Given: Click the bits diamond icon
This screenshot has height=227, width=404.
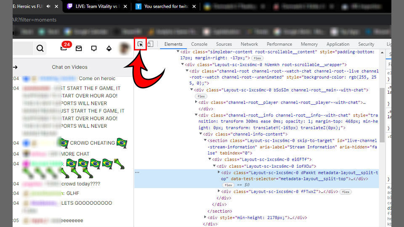Looking at the screenshot, I should 109,48.
